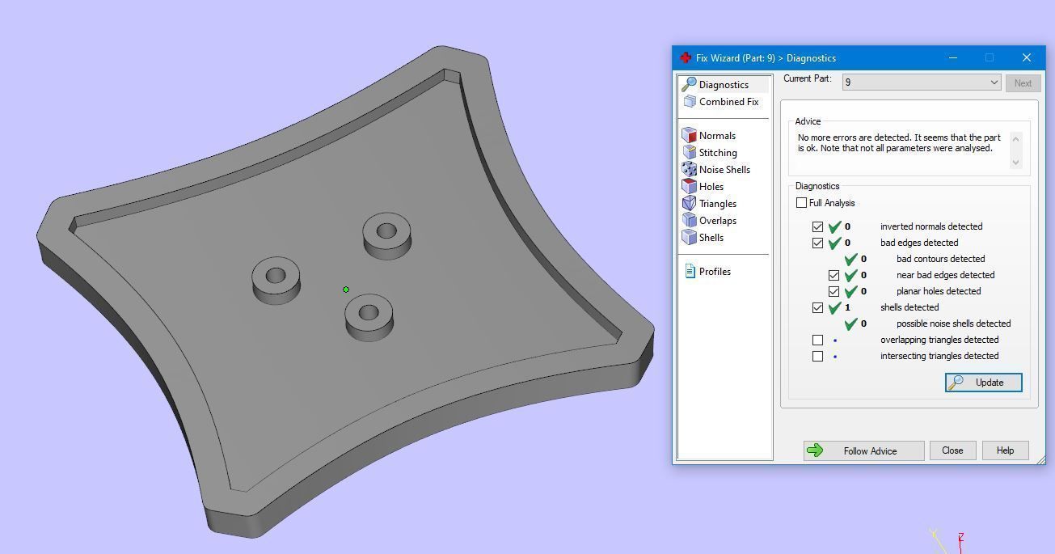This screenshot has height=554, width=1055.
Task: Click the Profiles document icon
Action: [690, 272]
